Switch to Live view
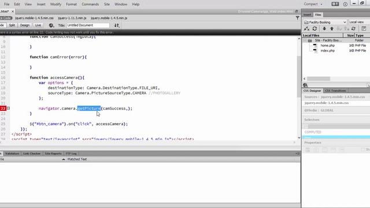370x208 pixels. click(38, 25)
